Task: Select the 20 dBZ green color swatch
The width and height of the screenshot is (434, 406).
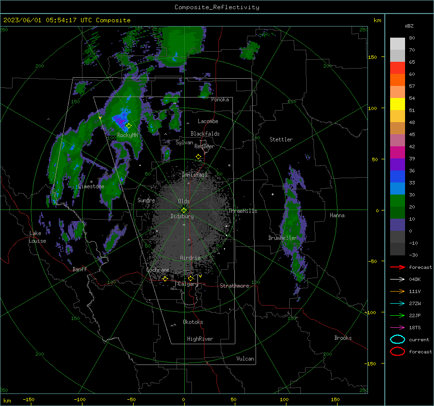Action: pyautogui.click(x=397, y=201)
